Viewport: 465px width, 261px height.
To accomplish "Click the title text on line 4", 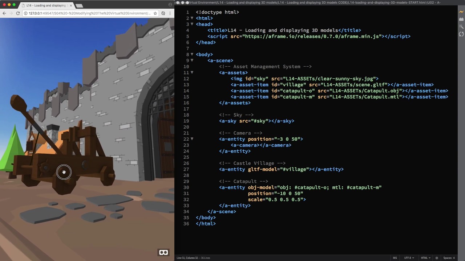I will click(x=283, y=30).
